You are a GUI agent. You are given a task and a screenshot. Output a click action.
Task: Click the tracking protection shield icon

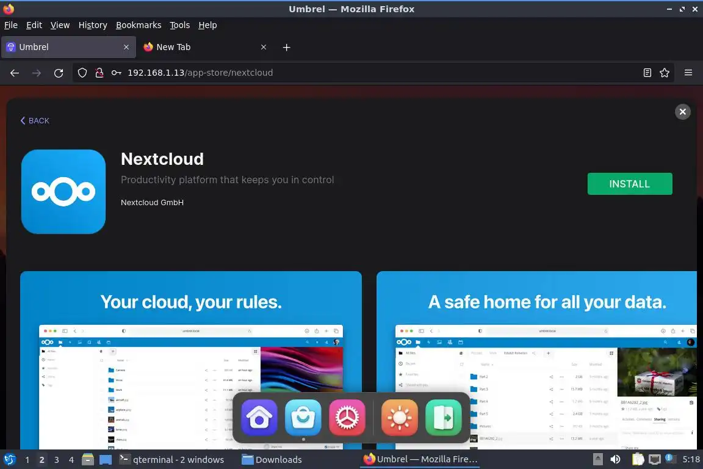coord(82,73)
